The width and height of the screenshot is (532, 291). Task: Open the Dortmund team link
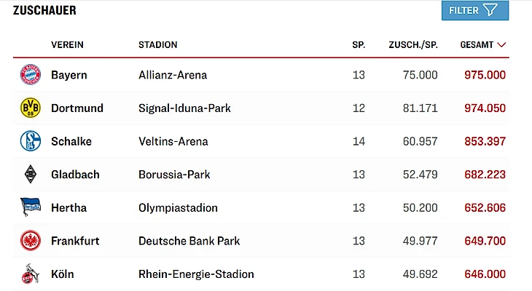77,108
